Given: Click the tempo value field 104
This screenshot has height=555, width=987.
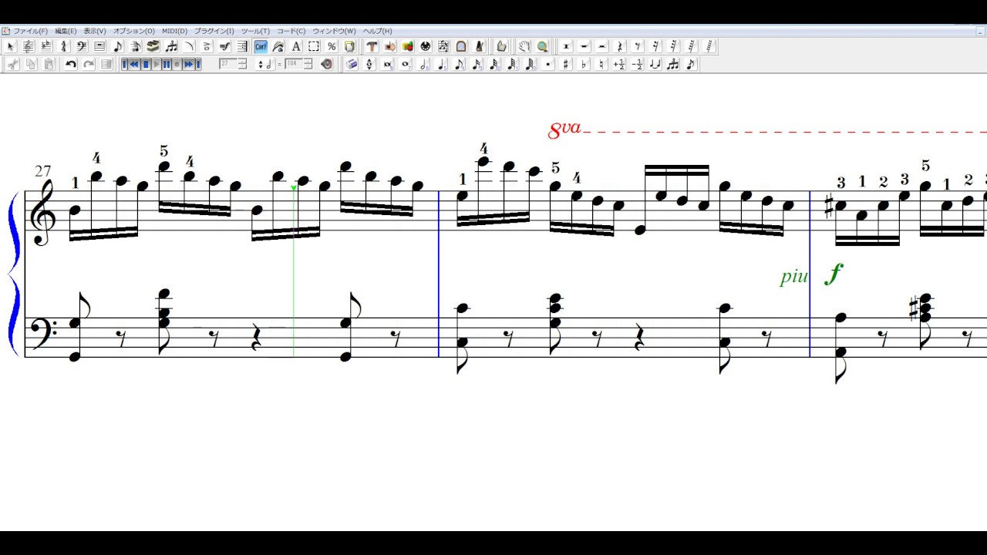Looking at the screenshot, I should [293, 64].
